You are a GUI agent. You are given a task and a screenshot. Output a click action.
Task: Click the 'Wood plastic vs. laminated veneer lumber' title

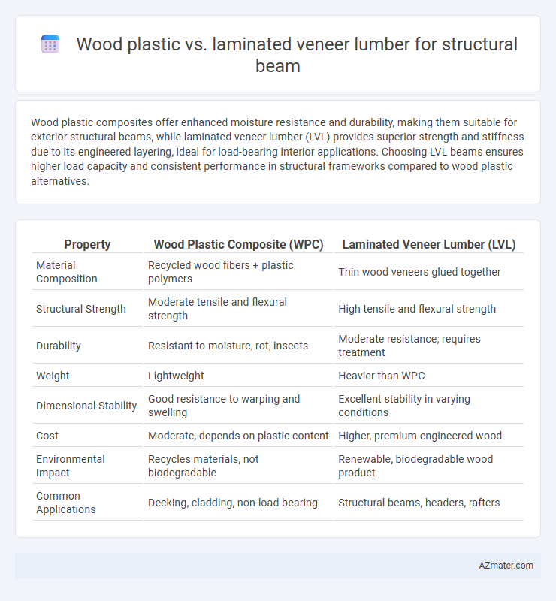297,55
